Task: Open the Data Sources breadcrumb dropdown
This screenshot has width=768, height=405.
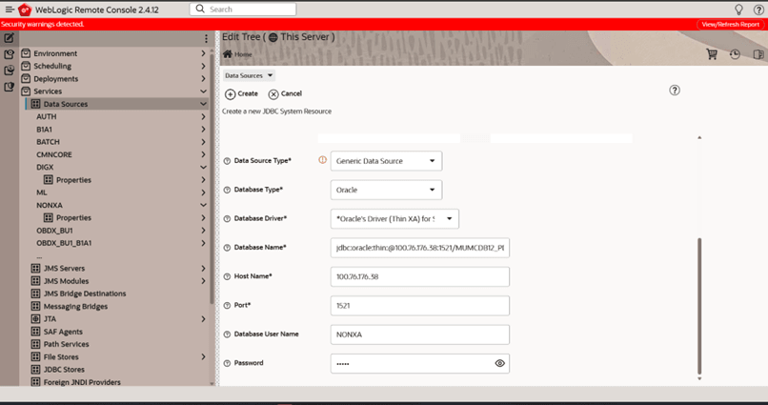Action: point(249,75)
